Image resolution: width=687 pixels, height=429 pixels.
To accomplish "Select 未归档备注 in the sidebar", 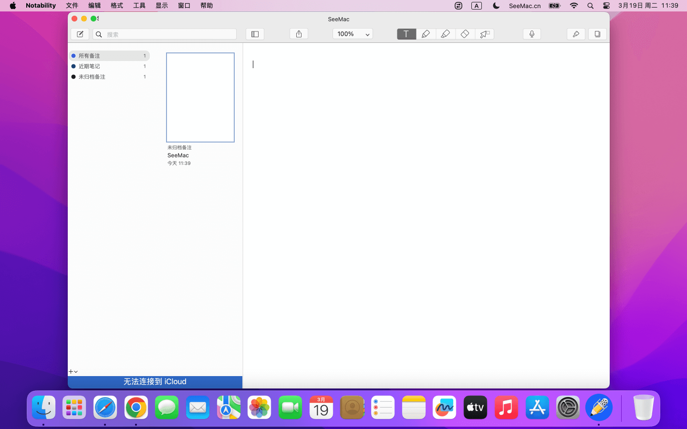I will [x=109, y=77].
